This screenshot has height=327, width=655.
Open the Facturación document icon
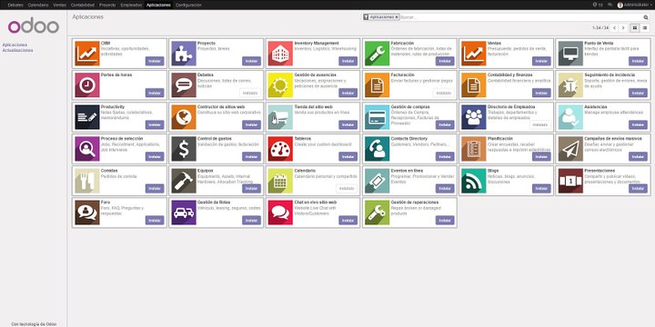[377, 85]
